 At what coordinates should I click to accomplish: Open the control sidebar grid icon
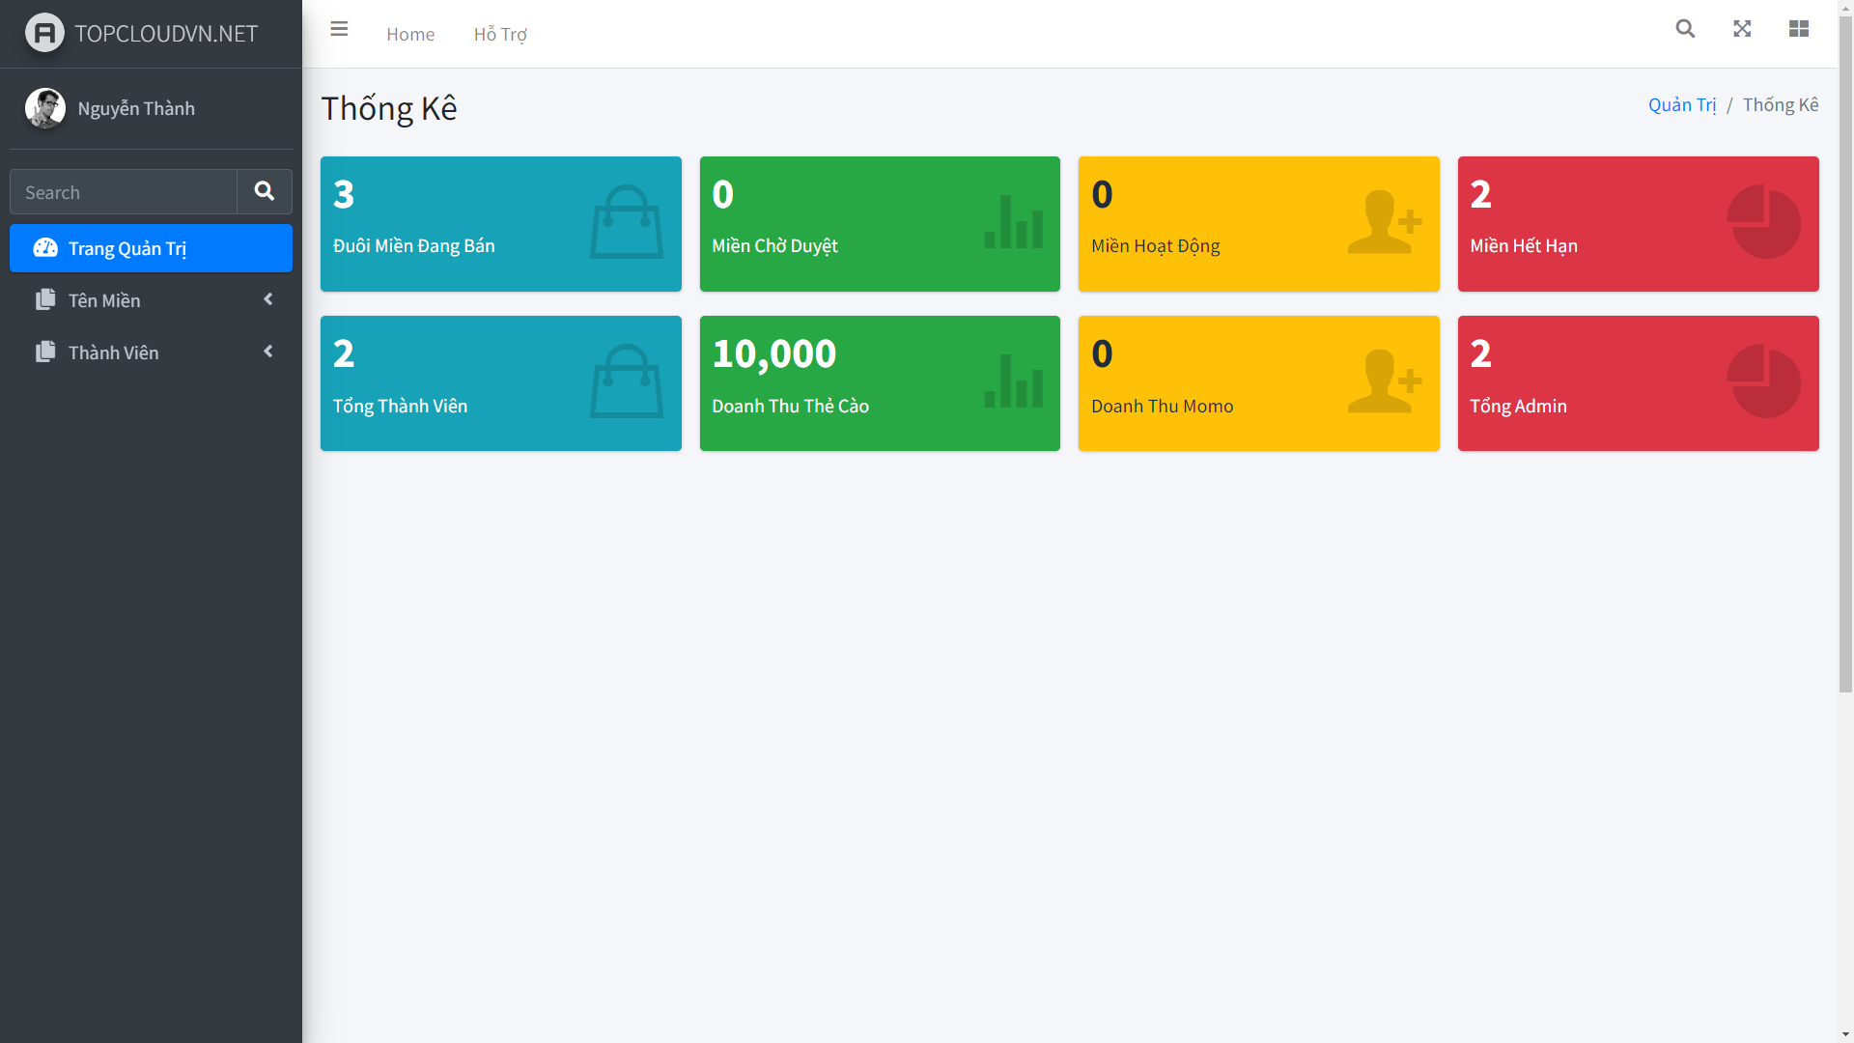(1798, 29)
